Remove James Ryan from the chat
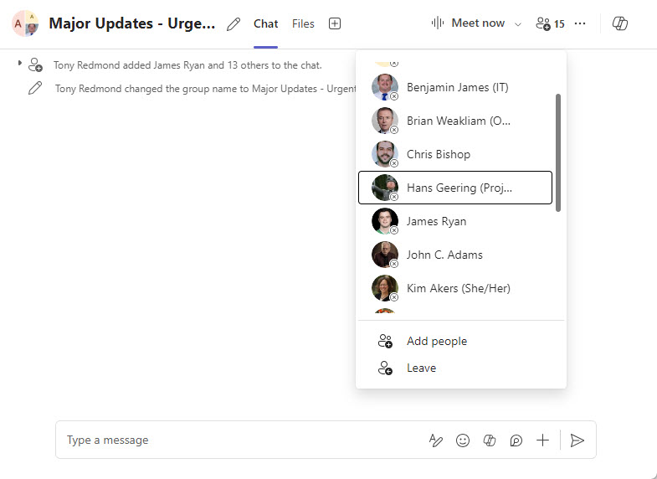657x479 pixels. pos(394,230)
